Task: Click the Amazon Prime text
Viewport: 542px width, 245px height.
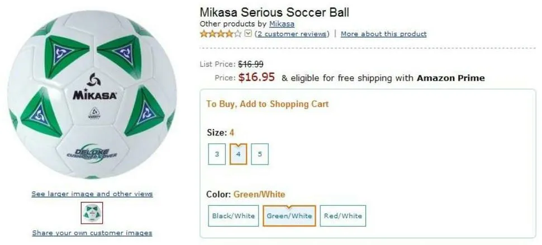Action: pos(450,78)
